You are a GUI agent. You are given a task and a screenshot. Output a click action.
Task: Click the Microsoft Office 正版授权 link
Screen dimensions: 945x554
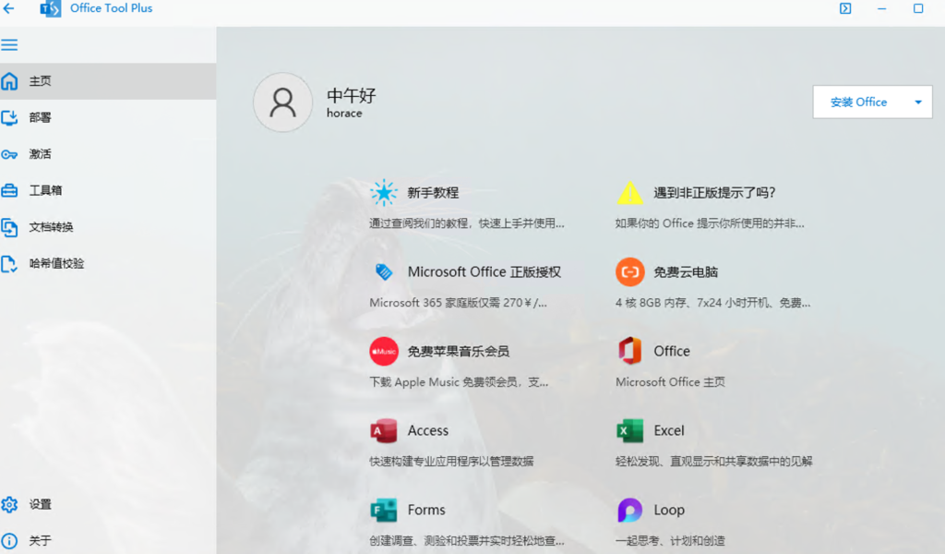(x=484, y=272)
